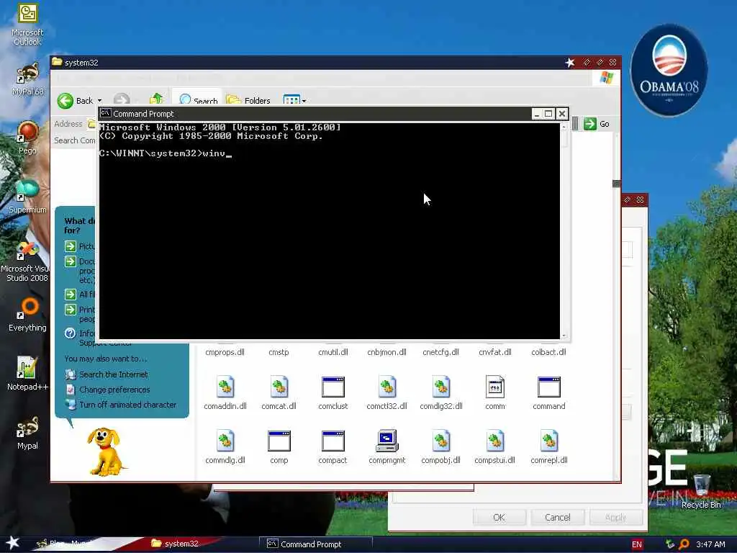This screenshot has height=553, width=737.
Task: Click Turn off animated character link
Action: [127, 405]
